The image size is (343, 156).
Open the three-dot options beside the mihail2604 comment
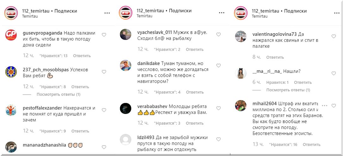click(325, 106)
